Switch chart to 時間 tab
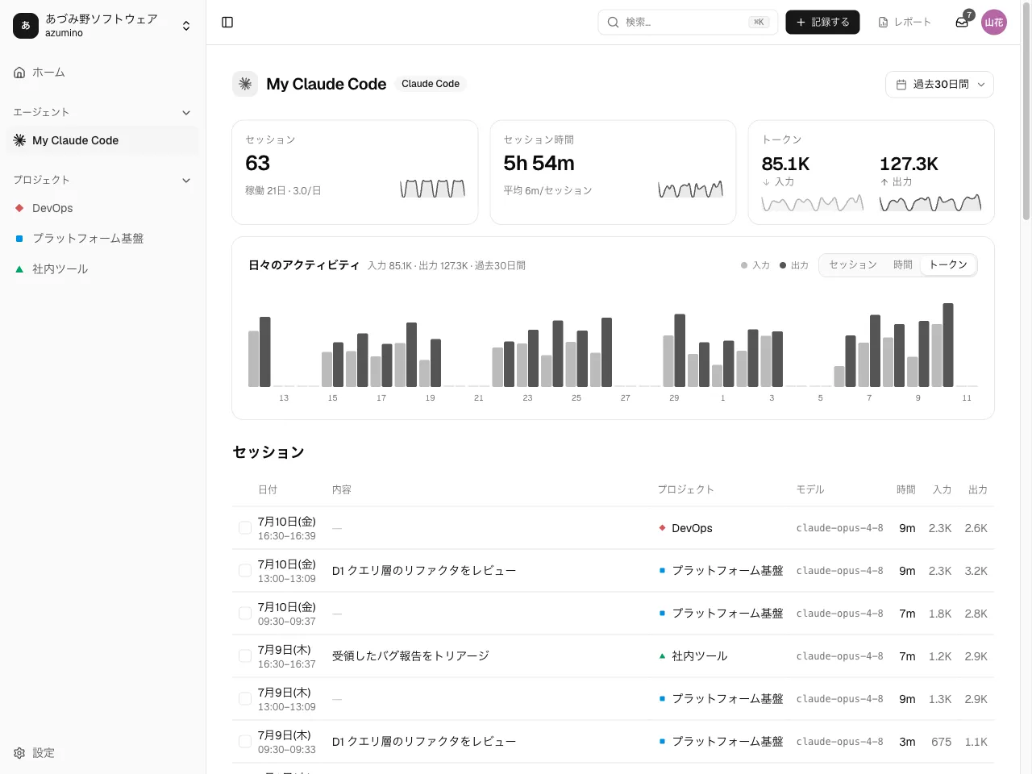 (x=903, y=264)
